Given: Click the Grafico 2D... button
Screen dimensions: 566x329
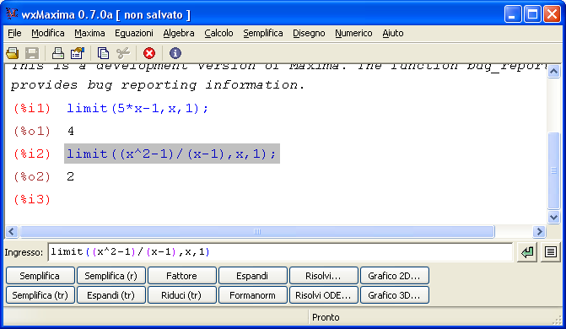Looking at the screenshot, I should click(x=394, y=276).
